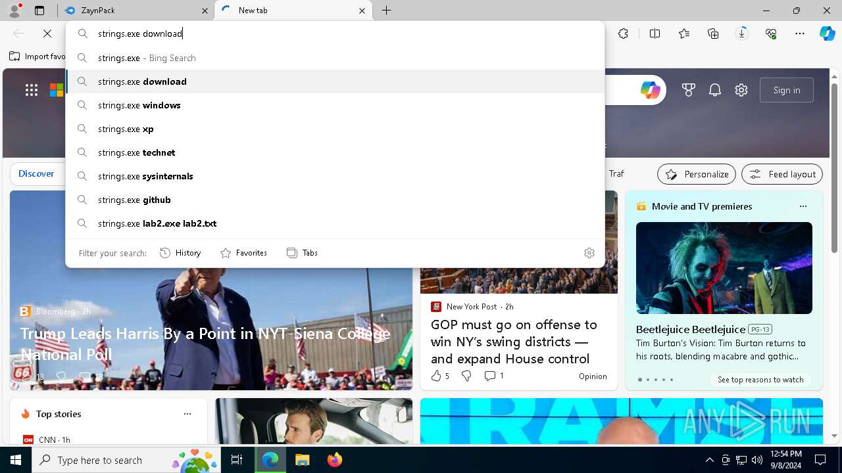Click the Sign in button
Screen dimensions: 842x473
pos(787,90)
